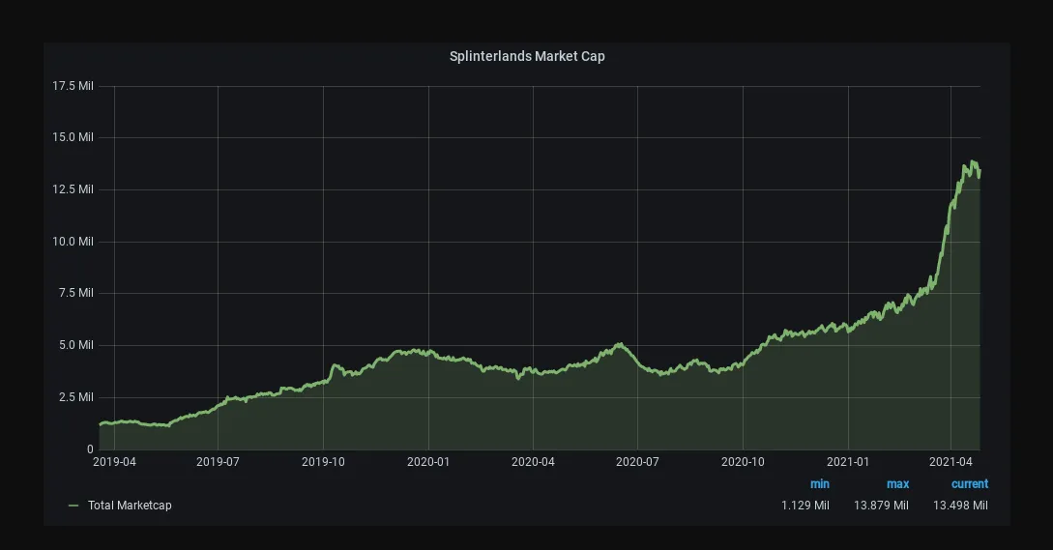Sort legend by the min column header

click(819, 483)
